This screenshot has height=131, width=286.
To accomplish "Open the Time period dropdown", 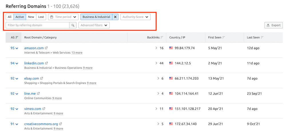I will 63,17.
